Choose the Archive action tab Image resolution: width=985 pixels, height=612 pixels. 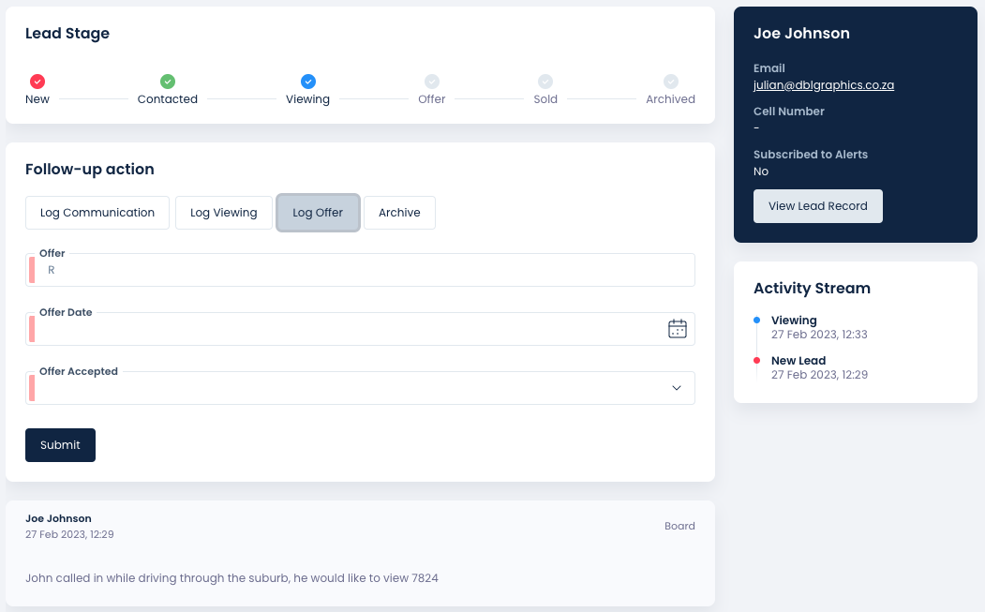point(399,213)
